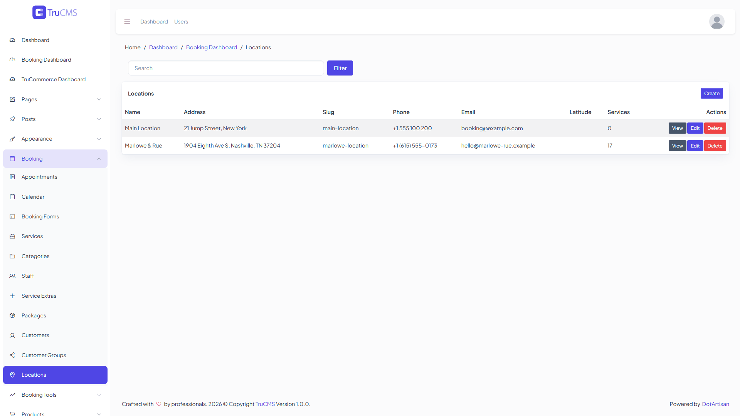Click the Create location button
The width and height of the screenshot is (740, 416).
[x=711, y=93]
